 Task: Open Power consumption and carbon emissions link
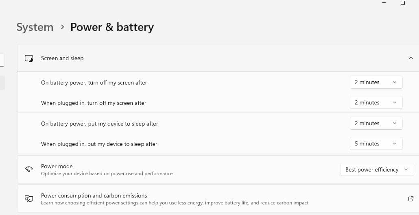(94, 195)
